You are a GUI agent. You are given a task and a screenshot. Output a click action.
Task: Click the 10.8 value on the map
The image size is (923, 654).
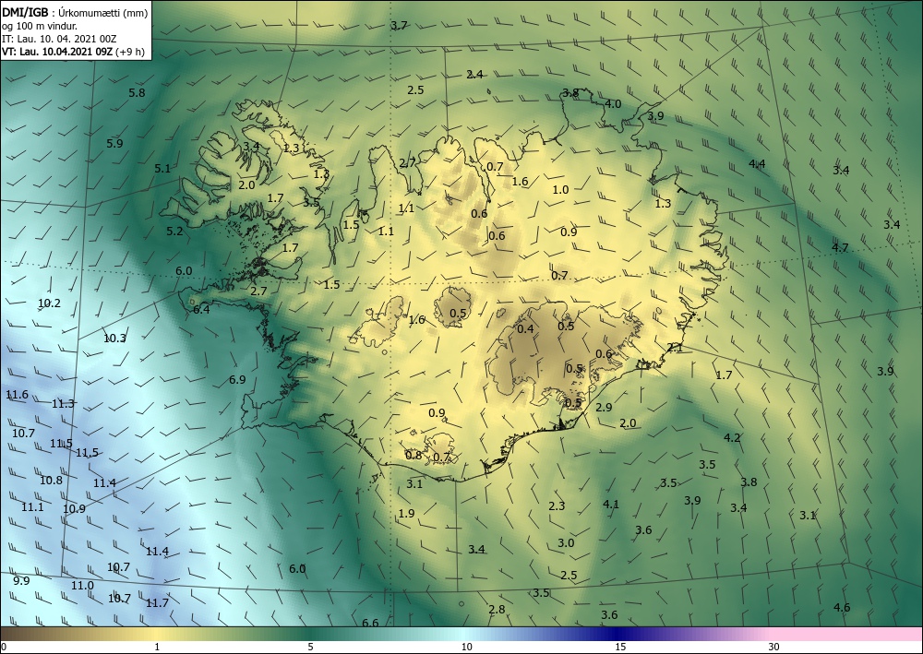(51, 481)
